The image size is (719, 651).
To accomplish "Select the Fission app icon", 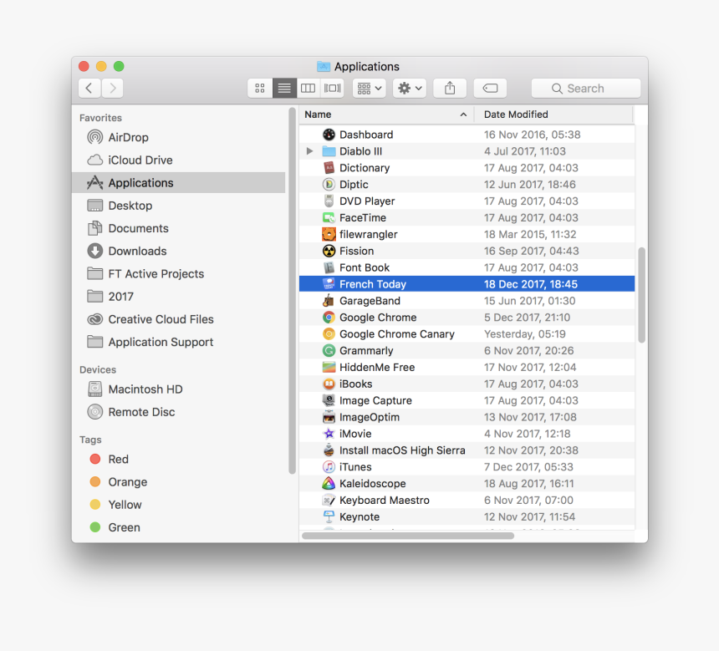I will [329, 251].
